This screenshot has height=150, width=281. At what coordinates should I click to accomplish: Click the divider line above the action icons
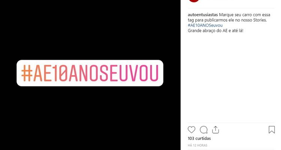tap(231, 123)
